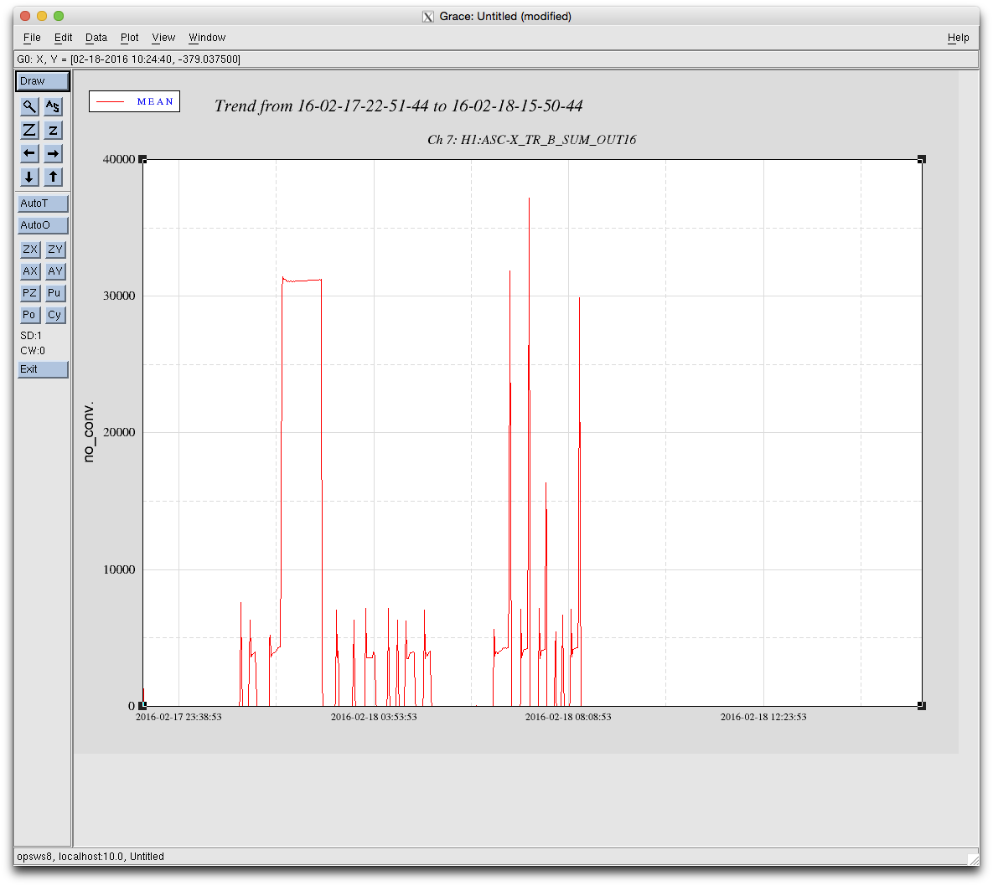
Task: Click the x-axis tick '2016-02-17 23:38:53'
Action: pyautogui.click(x=178, y=717)
